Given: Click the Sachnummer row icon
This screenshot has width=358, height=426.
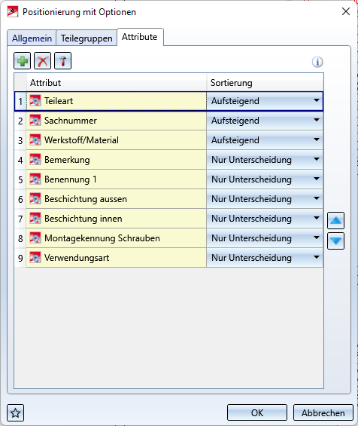Looking at the screenshot, I should 35,121.
